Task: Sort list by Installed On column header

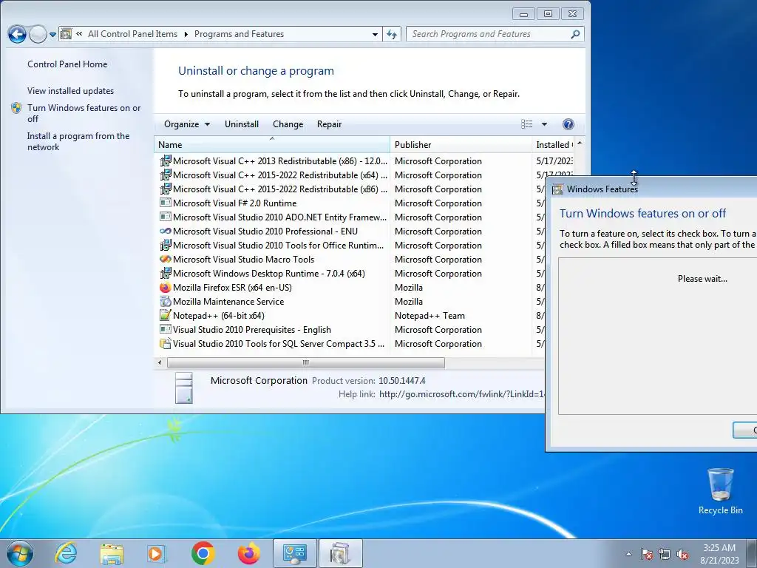Action: click(x=553, y=144)
